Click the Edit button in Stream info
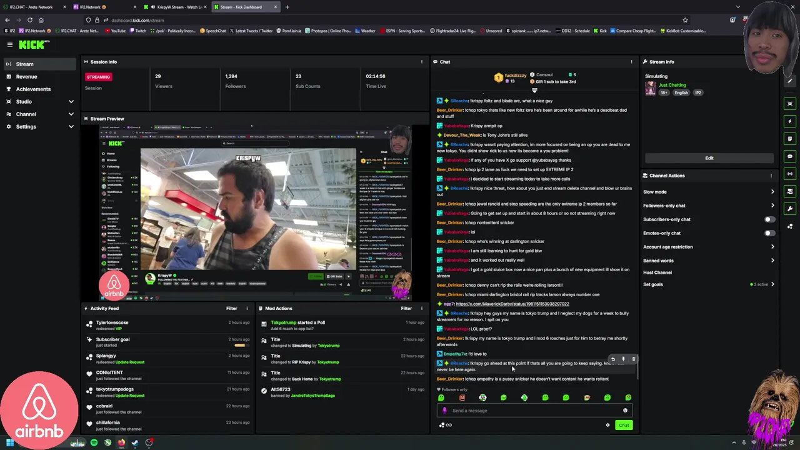 [x=709, y=158]
